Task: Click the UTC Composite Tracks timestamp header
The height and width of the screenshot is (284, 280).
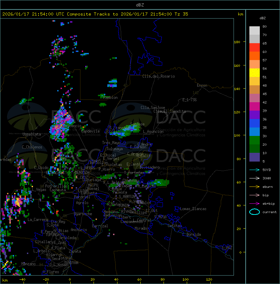Action: click(x=95, y=14)
